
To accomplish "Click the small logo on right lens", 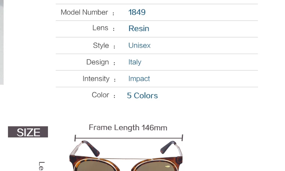I will coord(168,166).
